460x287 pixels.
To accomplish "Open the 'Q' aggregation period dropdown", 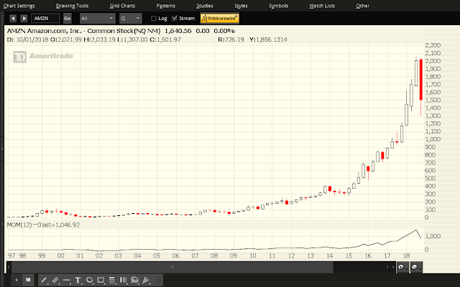I will (x=131, y=19).
